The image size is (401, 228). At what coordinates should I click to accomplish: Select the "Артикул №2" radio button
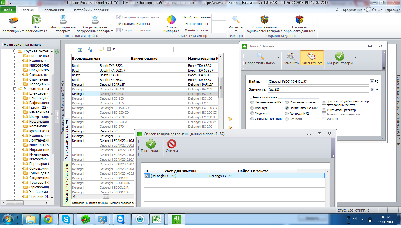tap(287, 113)
